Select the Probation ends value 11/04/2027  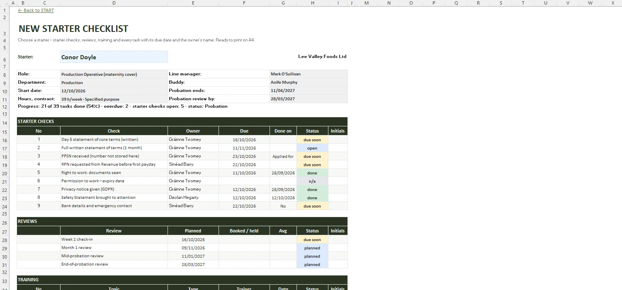(309, 90)
